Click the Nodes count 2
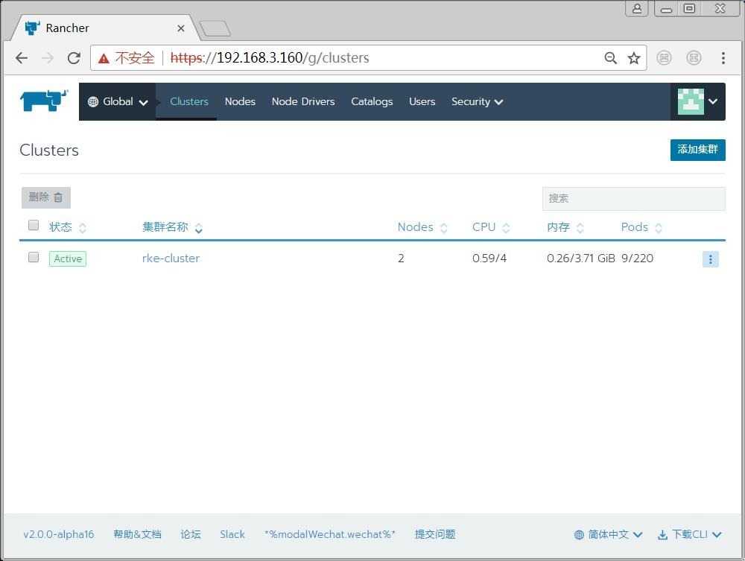The width and height of the screenshot is (745, 561). (x=401, y=259)
